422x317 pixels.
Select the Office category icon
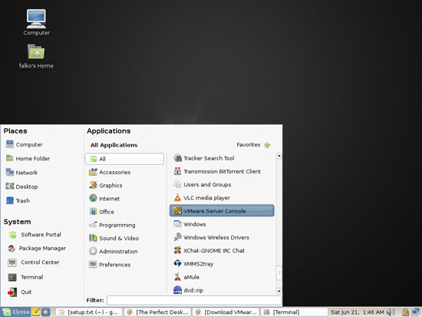tap(93, 211)
